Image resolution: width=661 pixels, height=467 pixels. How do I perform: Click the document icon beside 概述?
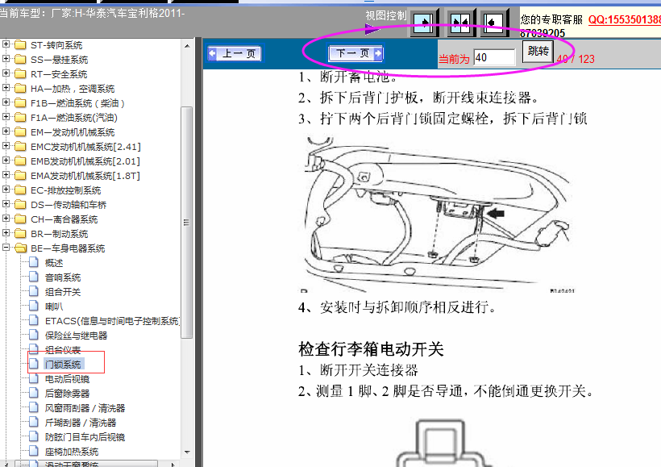point(34,262)
